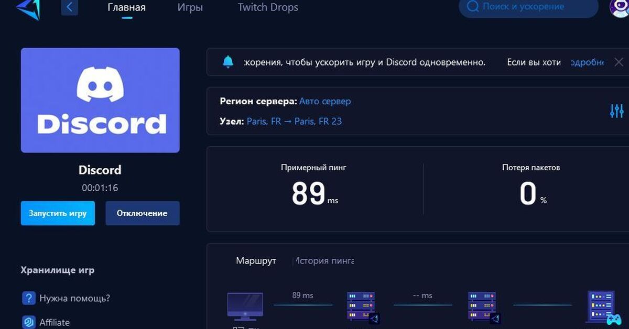Switch to the История пинга tab

pyautogui.click(x=323, y=260)
